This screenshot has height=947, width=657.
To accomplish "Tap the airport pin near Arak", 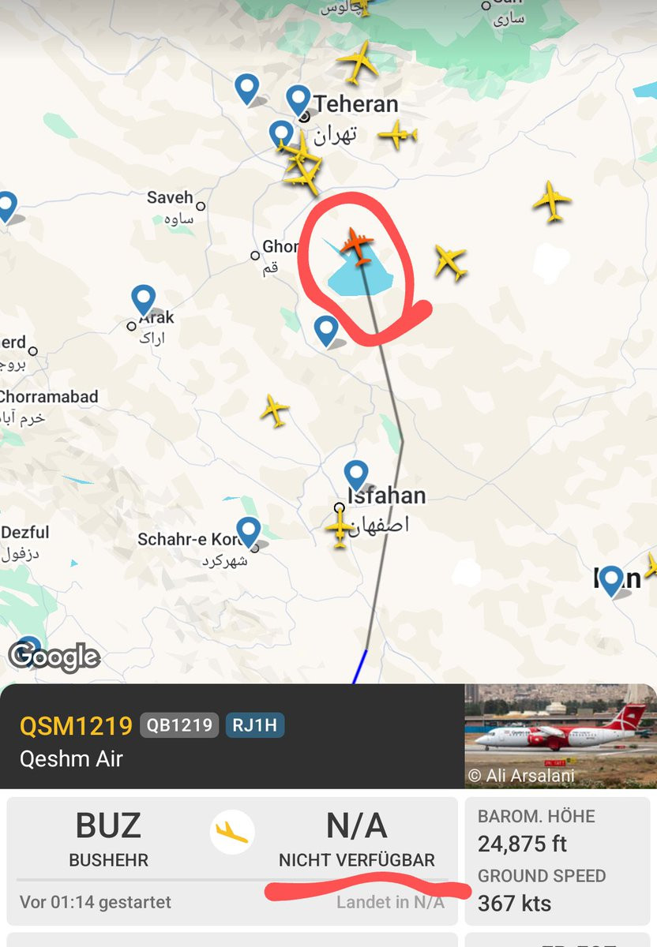I will 144,301.
